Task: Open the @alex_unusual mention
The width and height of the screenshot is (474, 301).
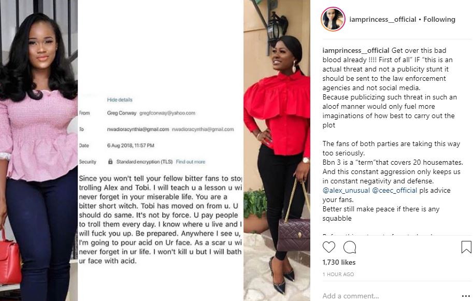Action: (x=346, y=191)
